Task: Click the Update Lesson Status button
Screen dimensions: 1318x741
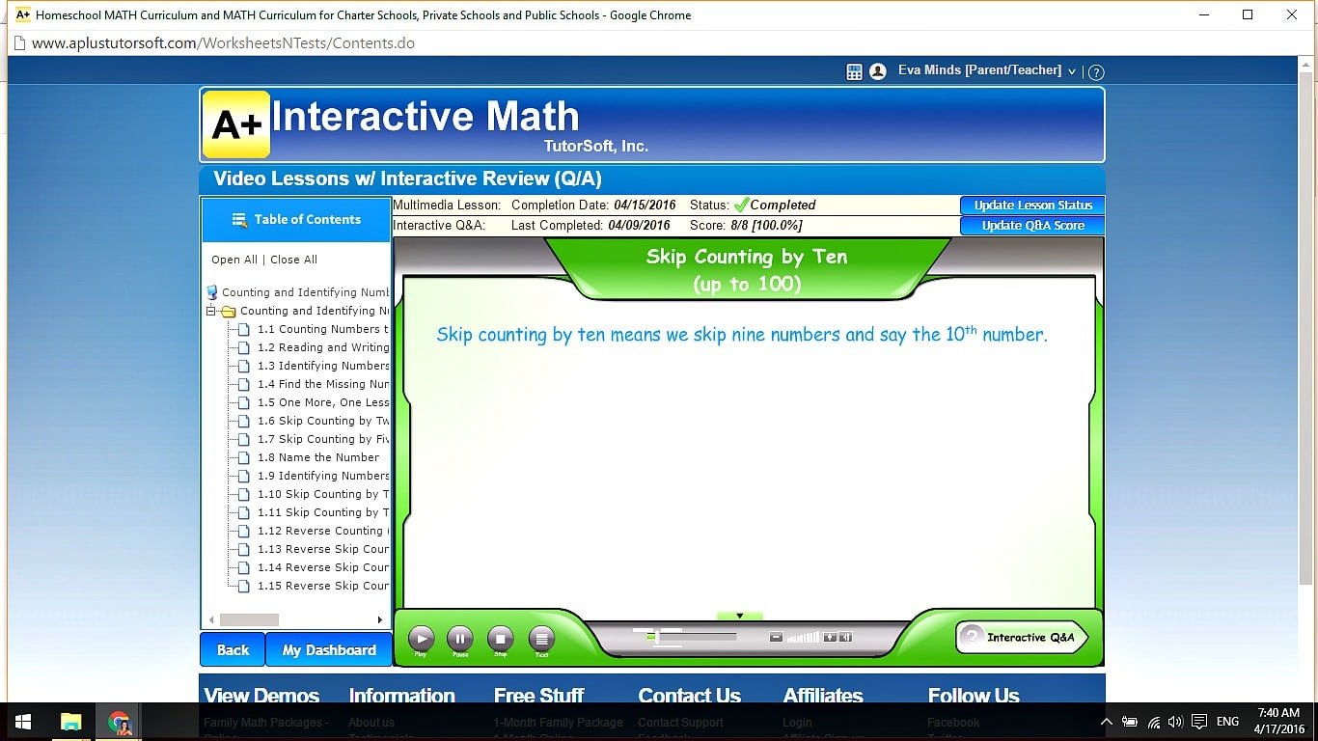Action: 1031,205
